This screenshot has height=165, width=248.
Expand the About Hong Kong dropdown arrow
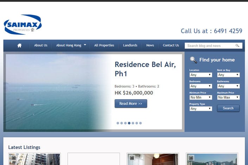[85, 45]
